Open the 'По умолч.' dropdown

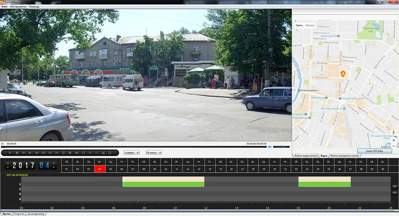point(154,153)
